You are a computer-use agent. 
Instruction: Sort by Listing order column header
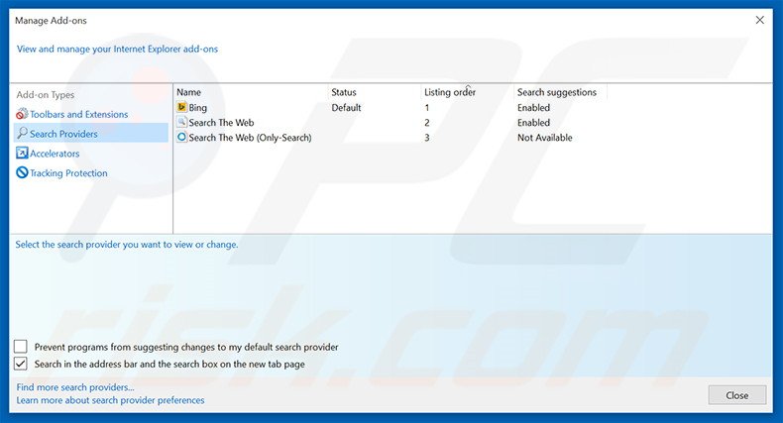tap(450, 92)
